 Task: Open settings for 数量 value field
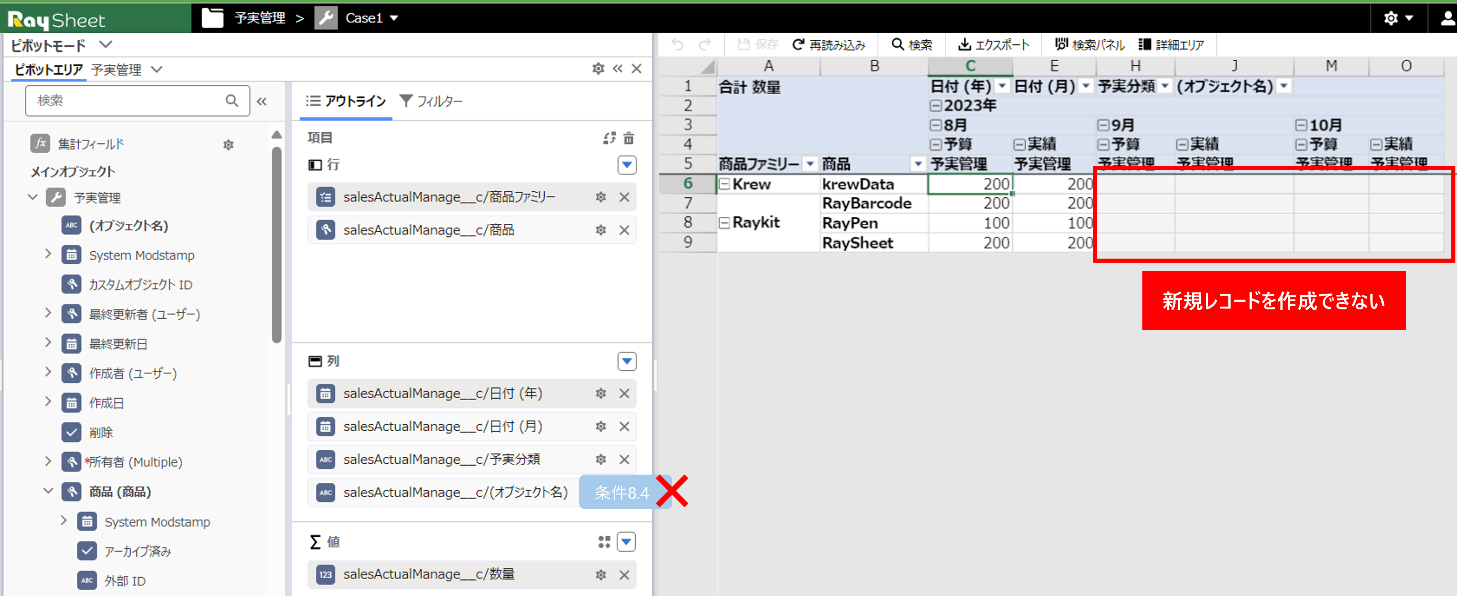(601, 575)
